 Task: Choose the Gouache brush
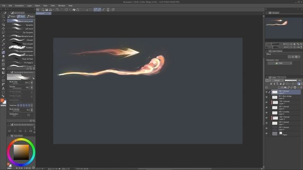20,25
